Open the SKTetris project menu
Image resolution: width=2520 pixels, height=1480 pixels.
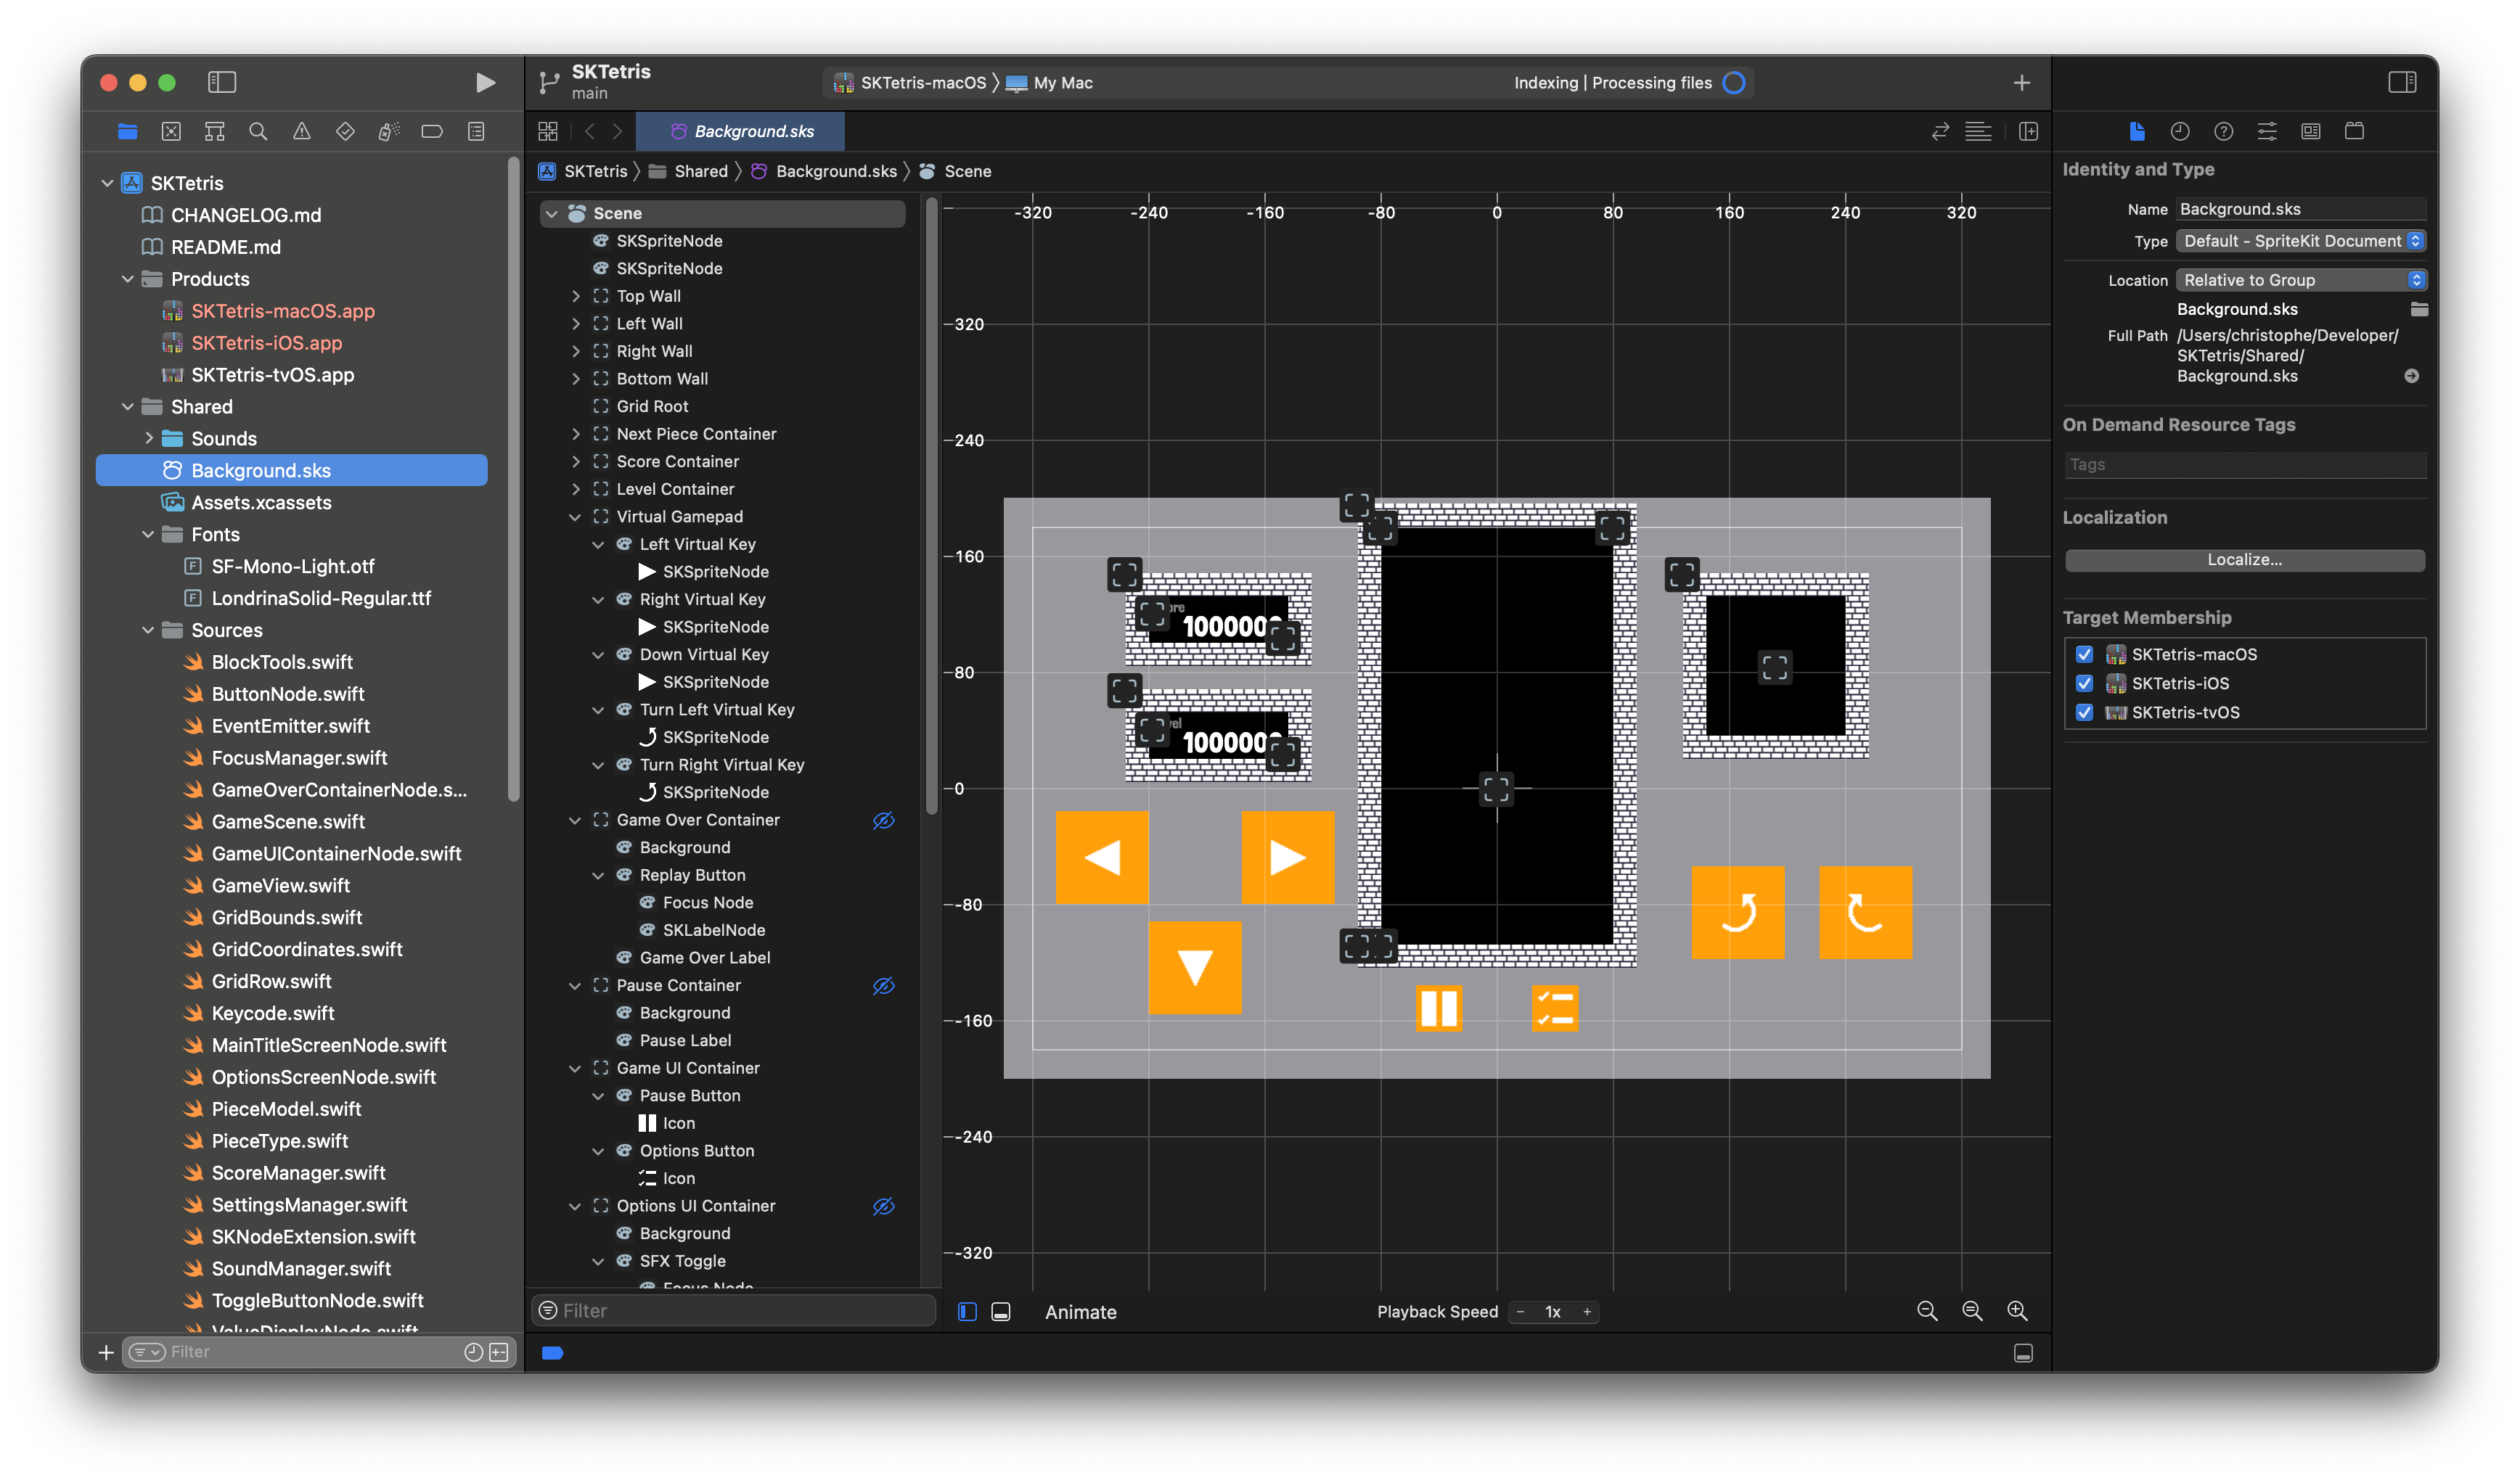(189, 181)
